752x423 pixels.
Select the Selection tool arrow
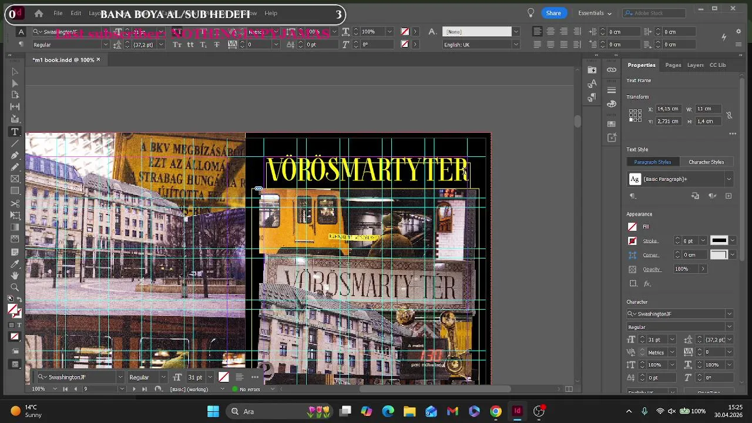(15, 72)
